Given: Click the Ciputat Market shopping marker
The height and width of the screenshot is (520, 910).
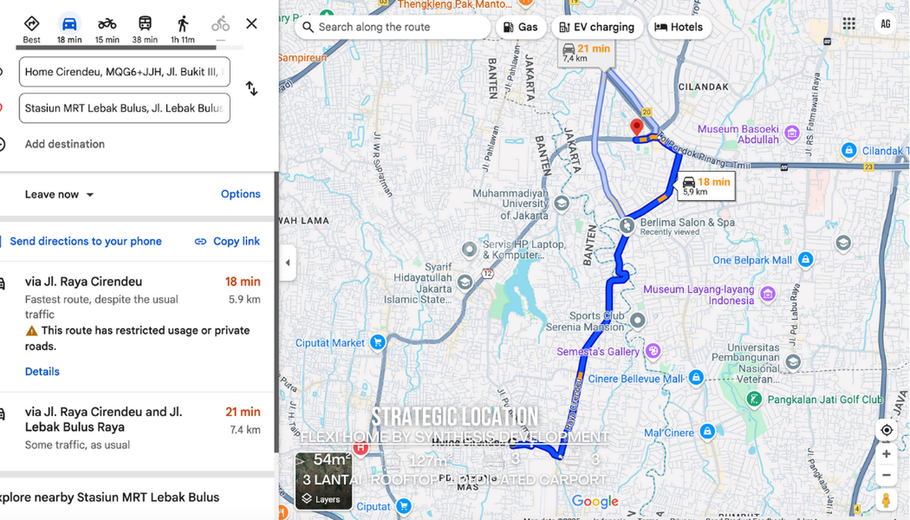Looking at the screenshot, I should pyautogui.click(x=378, y=343).
